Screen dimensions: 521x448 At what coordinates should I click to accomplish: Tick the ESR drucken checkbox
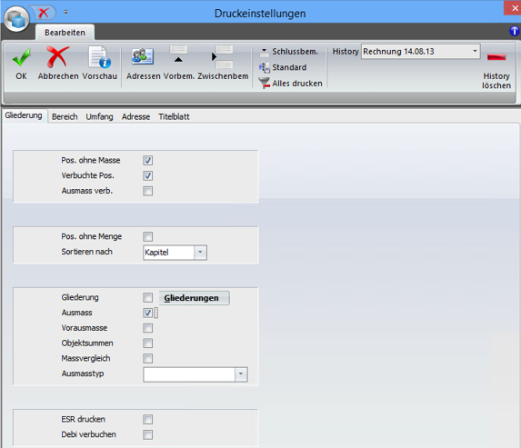[x=148, y=420]
